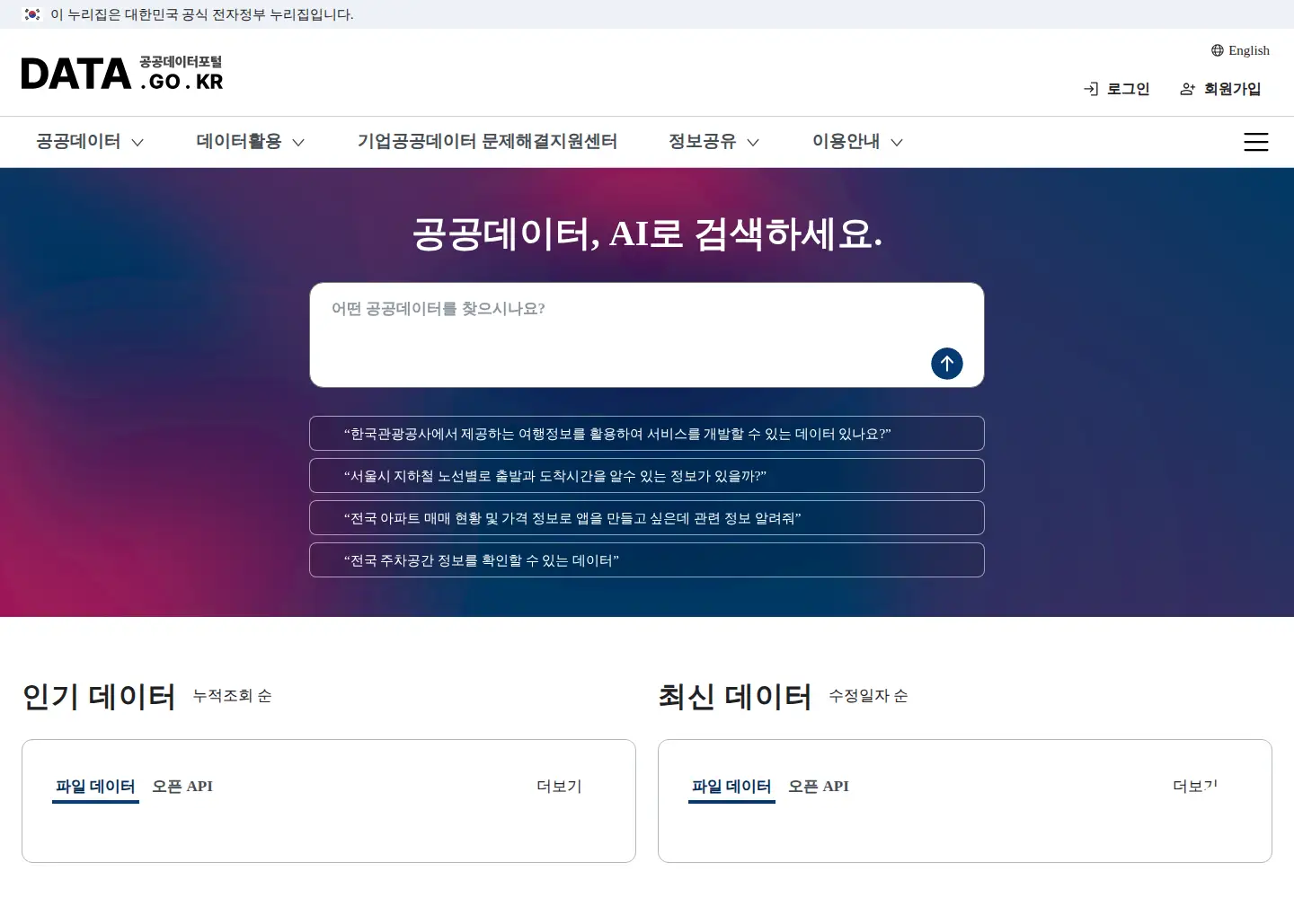The width and height of the screenshot is (1294, 898).
Task: Open the 로그인 login link
Action: (x=1117, y=89)
